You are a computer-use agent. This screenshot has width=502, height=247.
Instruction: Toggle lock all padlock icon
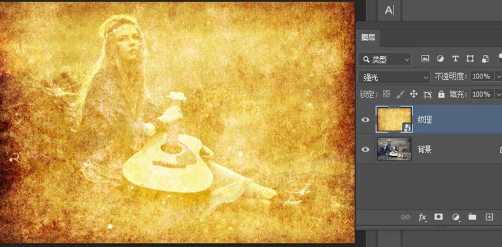pyautogui.click(x=441, y=94)
